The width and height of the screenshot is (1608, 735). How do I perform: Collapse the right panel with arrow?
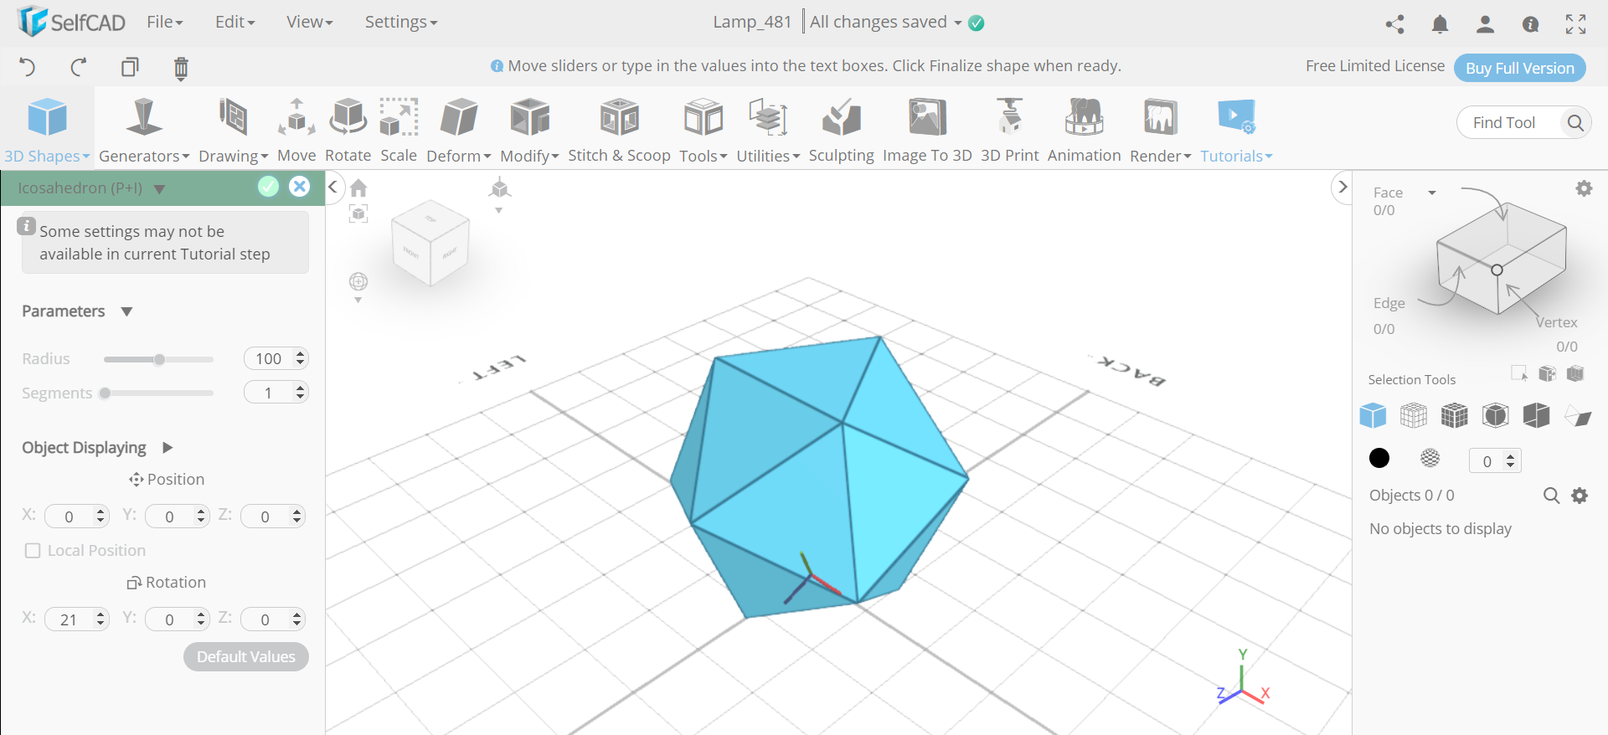[1343, 187]
